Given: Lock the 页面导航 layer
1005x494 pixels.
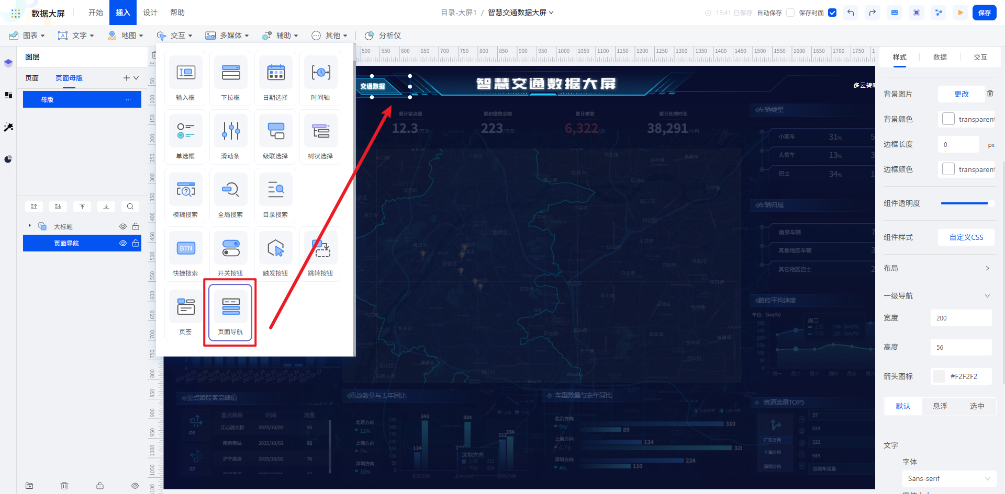Looking at the screenshot, I should 136,243.
